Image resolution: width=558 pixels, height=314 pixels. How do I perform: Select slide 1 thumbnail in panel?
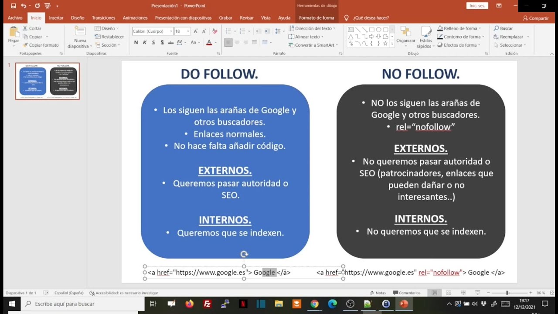[x=47, y=81]
